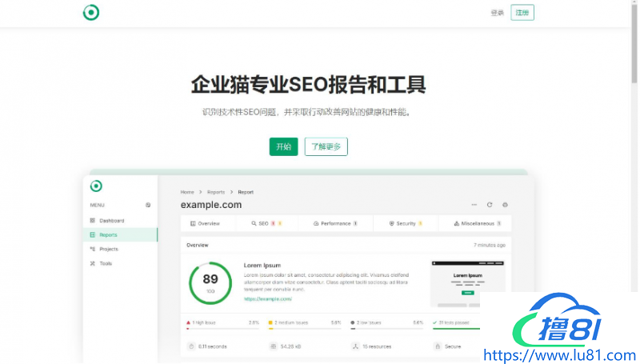Click the green 开始 button
This screenshot has width=640, height=364.
click(283, 146)
